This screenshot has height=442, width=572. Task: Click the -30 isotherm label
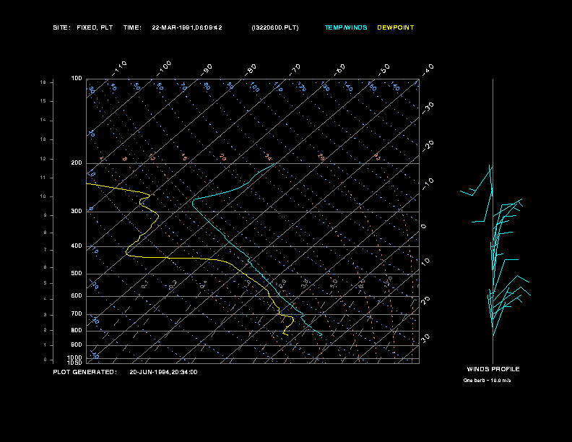(x=428, y=108)
